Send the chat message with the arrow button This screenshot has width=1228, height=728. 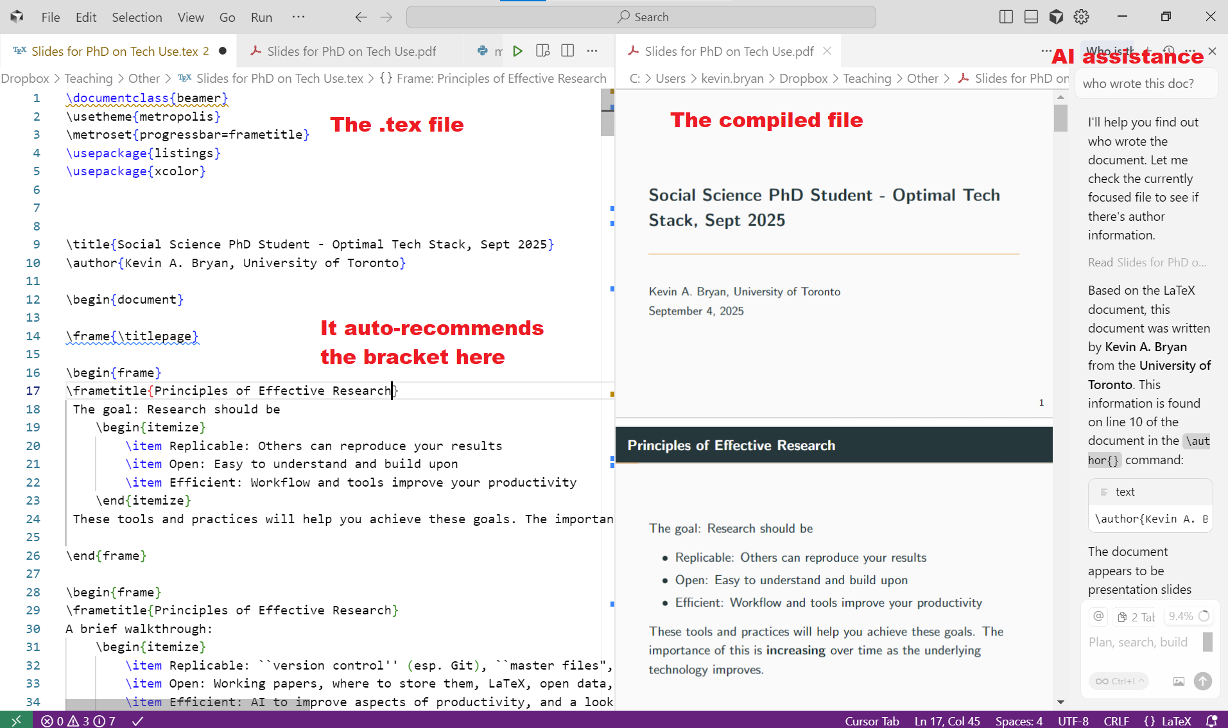pyautogui.click(x=1204, y=682)
